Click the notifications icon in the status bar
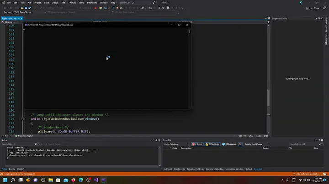The height and width of the screenshot is (184, 329). click(x=324, y=174)
